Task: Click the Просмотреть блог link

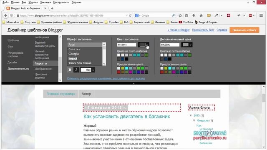Action: (203, 30)
